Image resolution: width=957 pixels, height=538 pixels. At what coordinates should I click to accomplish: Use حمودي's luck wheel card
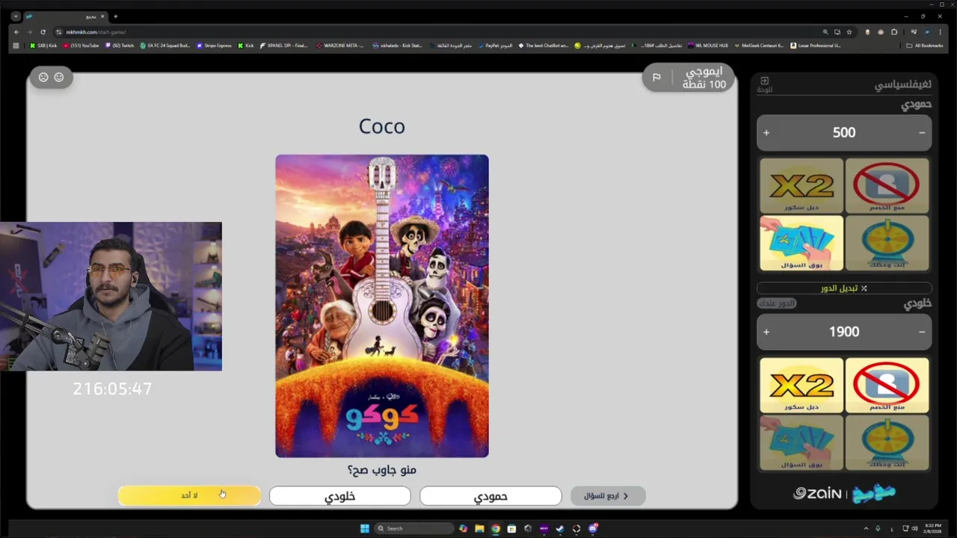[887, 243]
